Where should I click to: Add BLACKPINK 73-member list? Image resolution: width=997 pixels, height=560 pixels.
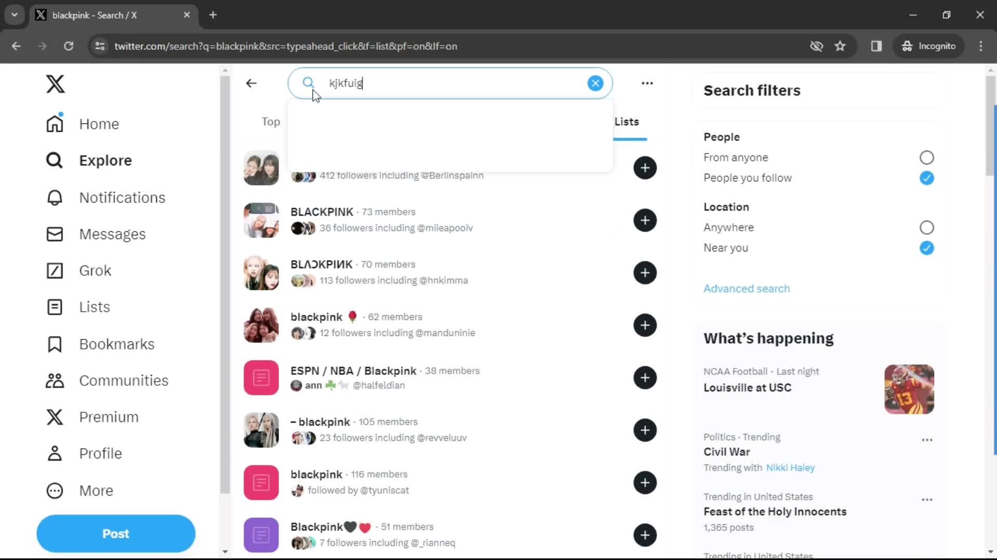pos(645,220)
